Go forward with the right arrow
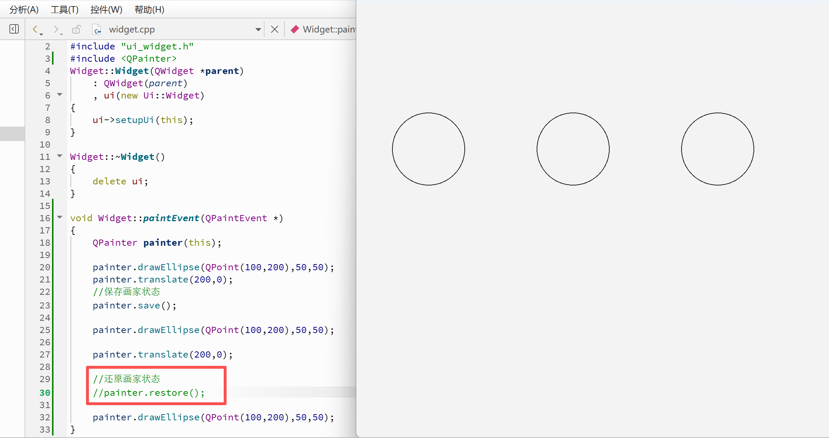829x438 pixels. coord(56,29)
